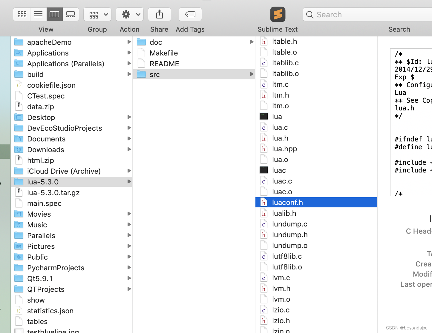The height and width of the screenshot is (333, 432).
Task: Select the tables file
Action: (x=72, y=321)
